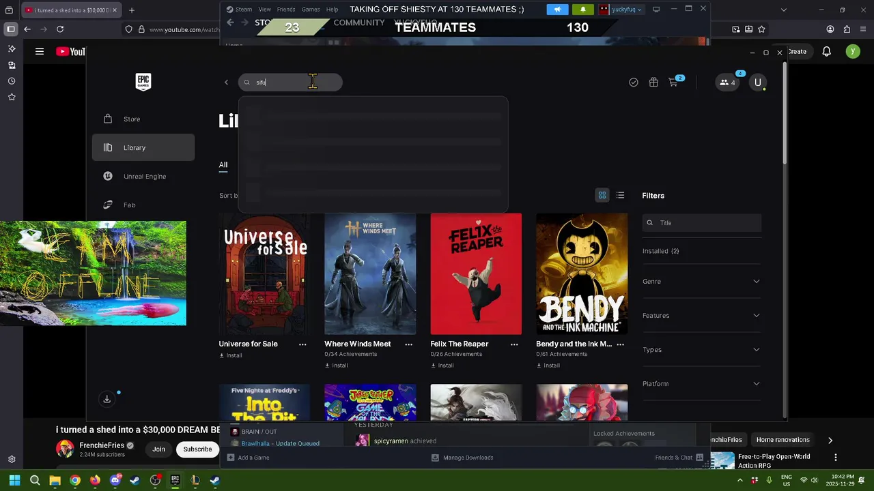Open Store in Epic sidebar
Viewport: 874px width, 491px height.
pos(143,119)
